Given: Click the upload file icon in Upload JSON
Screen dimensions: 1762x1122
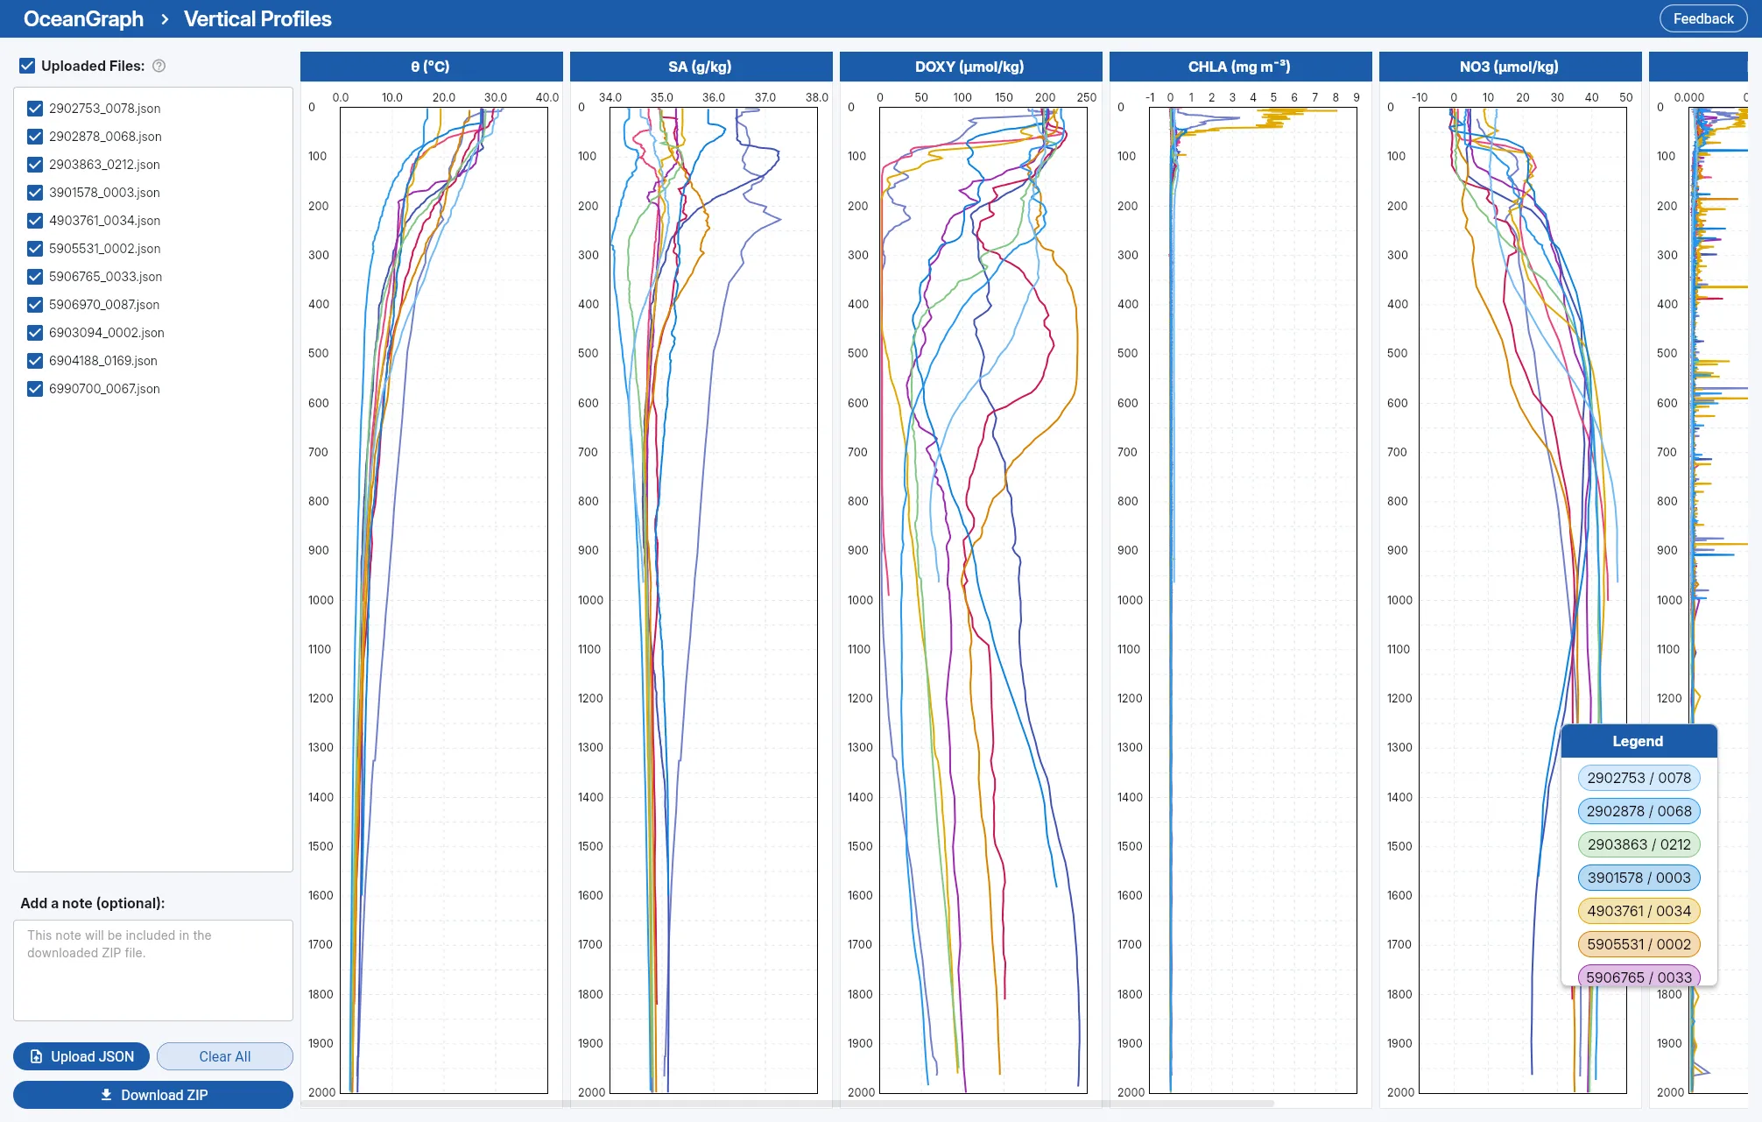Looking at the screenshot, I should click(36, 1056).
